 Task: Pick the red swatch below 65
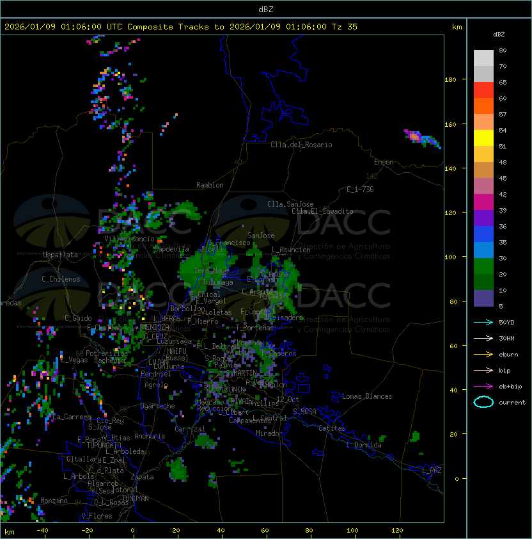[483, 90]
